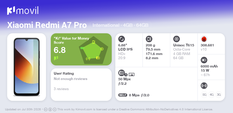Screen dimensions: 233x113
Task: Click the small Ki logo under score
Action: [x=56, y=58]
